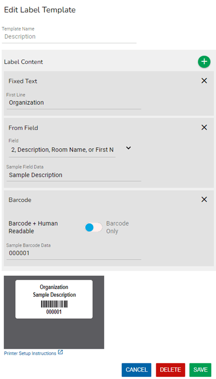
Task: Expand the Field dropdown chevron
Action: pyautogui.click(x=129, y=148)
